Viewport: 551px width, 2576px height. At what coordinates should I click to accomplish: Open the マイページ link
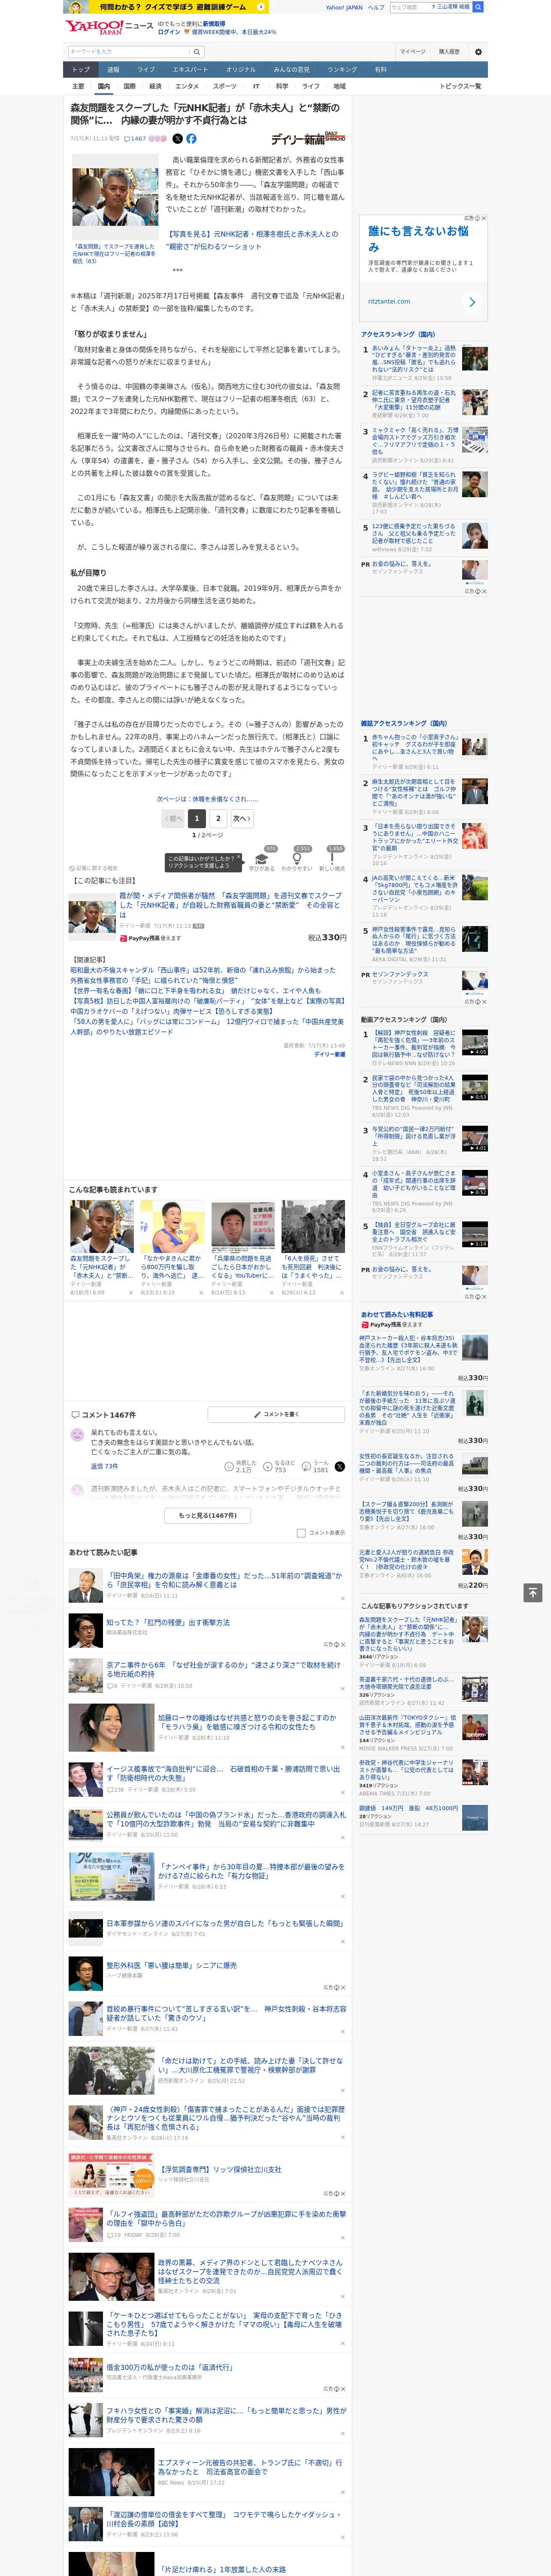pyautogui.click(x=413, y=52)
